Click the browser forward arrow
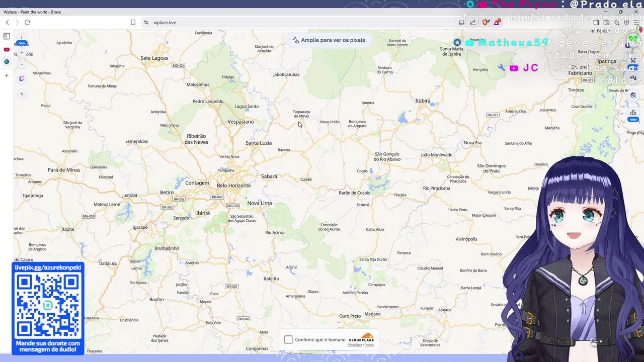The height and width of the screenshot is (362, 644). coord(17,23)
